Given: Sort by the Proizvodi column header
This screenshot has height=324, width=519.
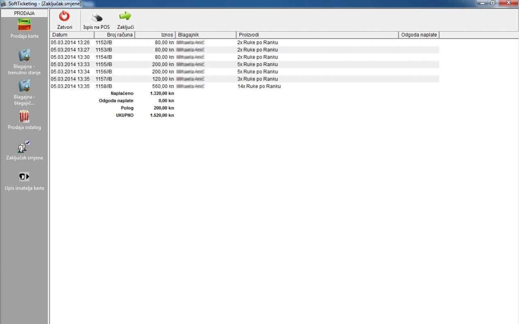Looking at the screenshot, I should (317, 35).
